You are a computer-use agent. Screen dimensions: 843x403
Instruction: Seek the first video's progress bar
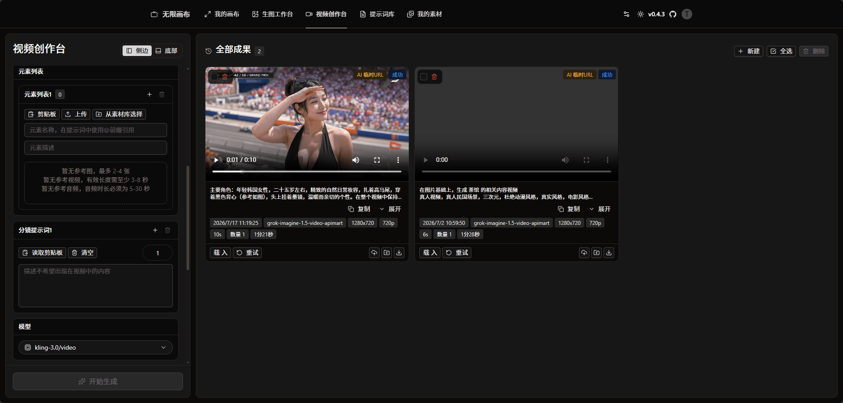pyautogui.click(x=307, y=172)
